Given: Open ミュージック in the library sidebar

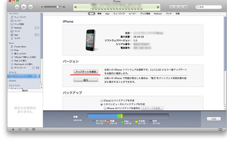Looking at the screenshot, I should pyautogui.click(x=20, y=17).
